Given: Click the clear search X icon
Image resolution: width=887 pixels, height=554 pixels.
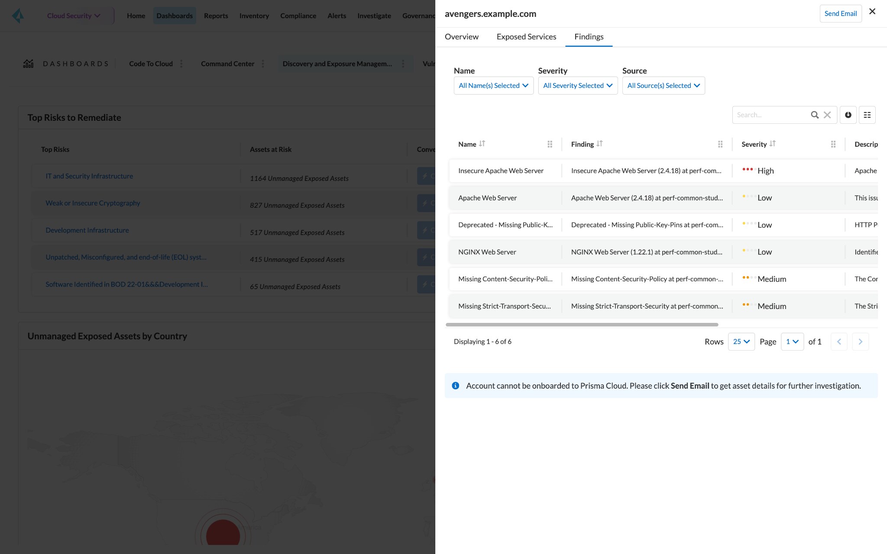Looking at the screenshot, I should tap(827, 114).
